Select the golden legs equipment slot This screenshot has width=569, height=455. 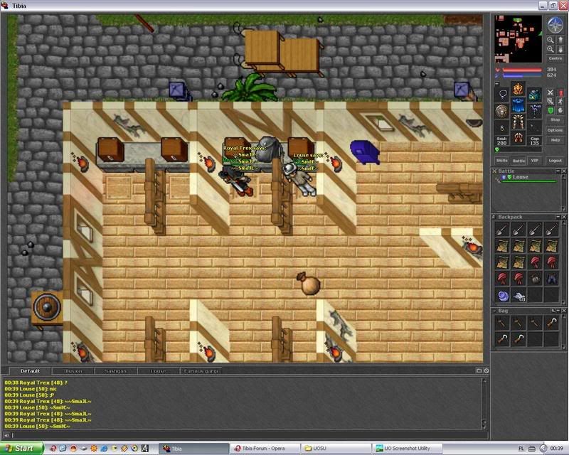click(519, 122)
